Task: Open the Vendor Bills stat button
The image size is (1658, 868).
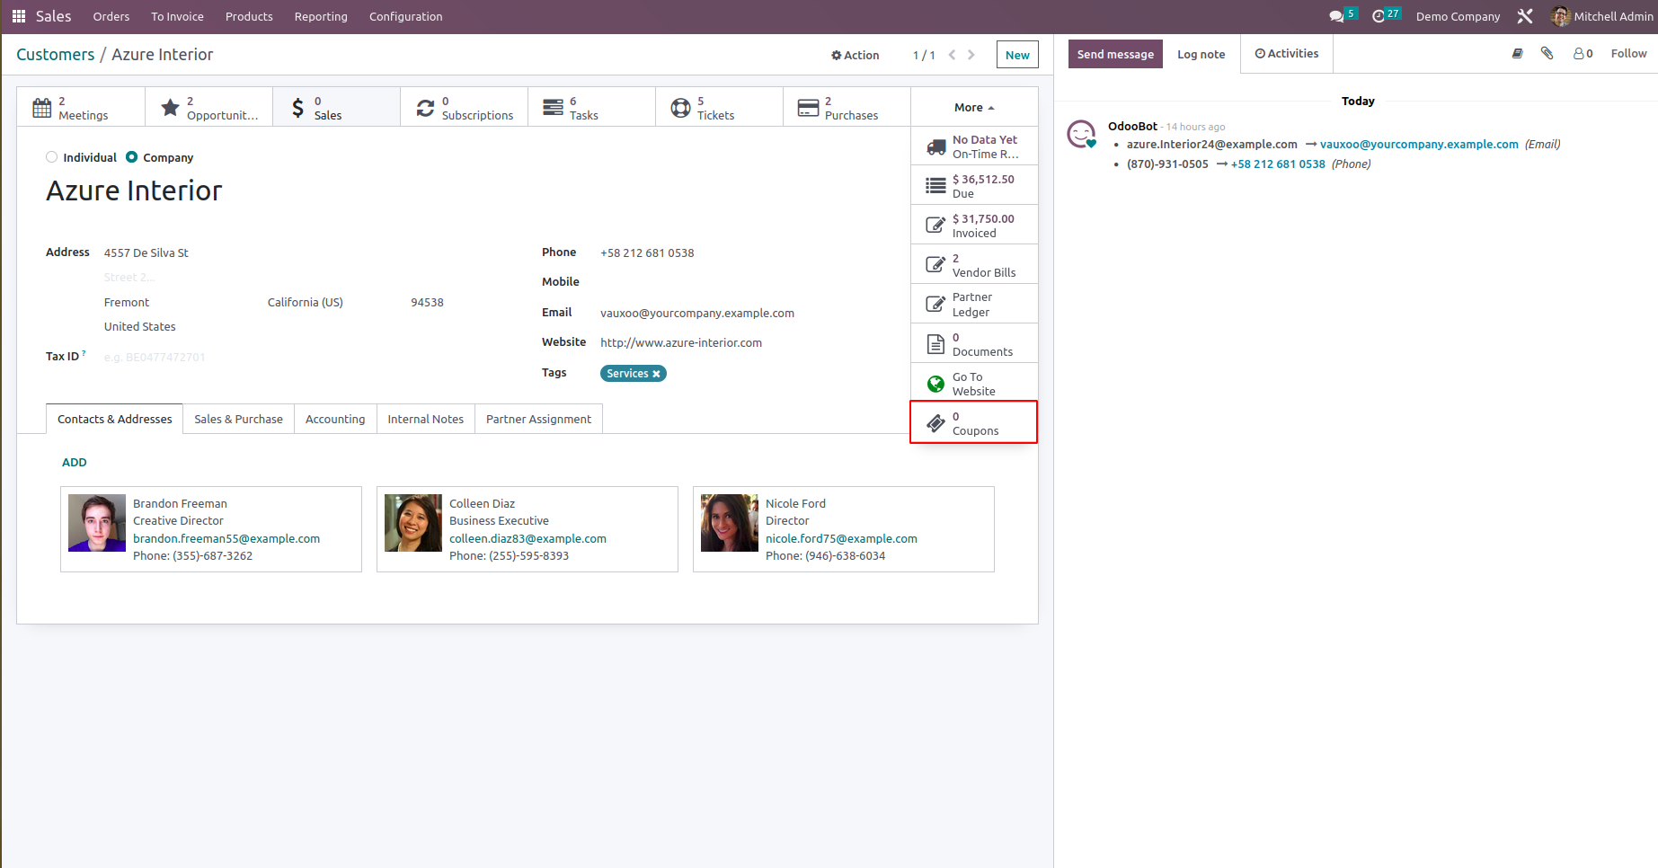Action: pos(974,265)
